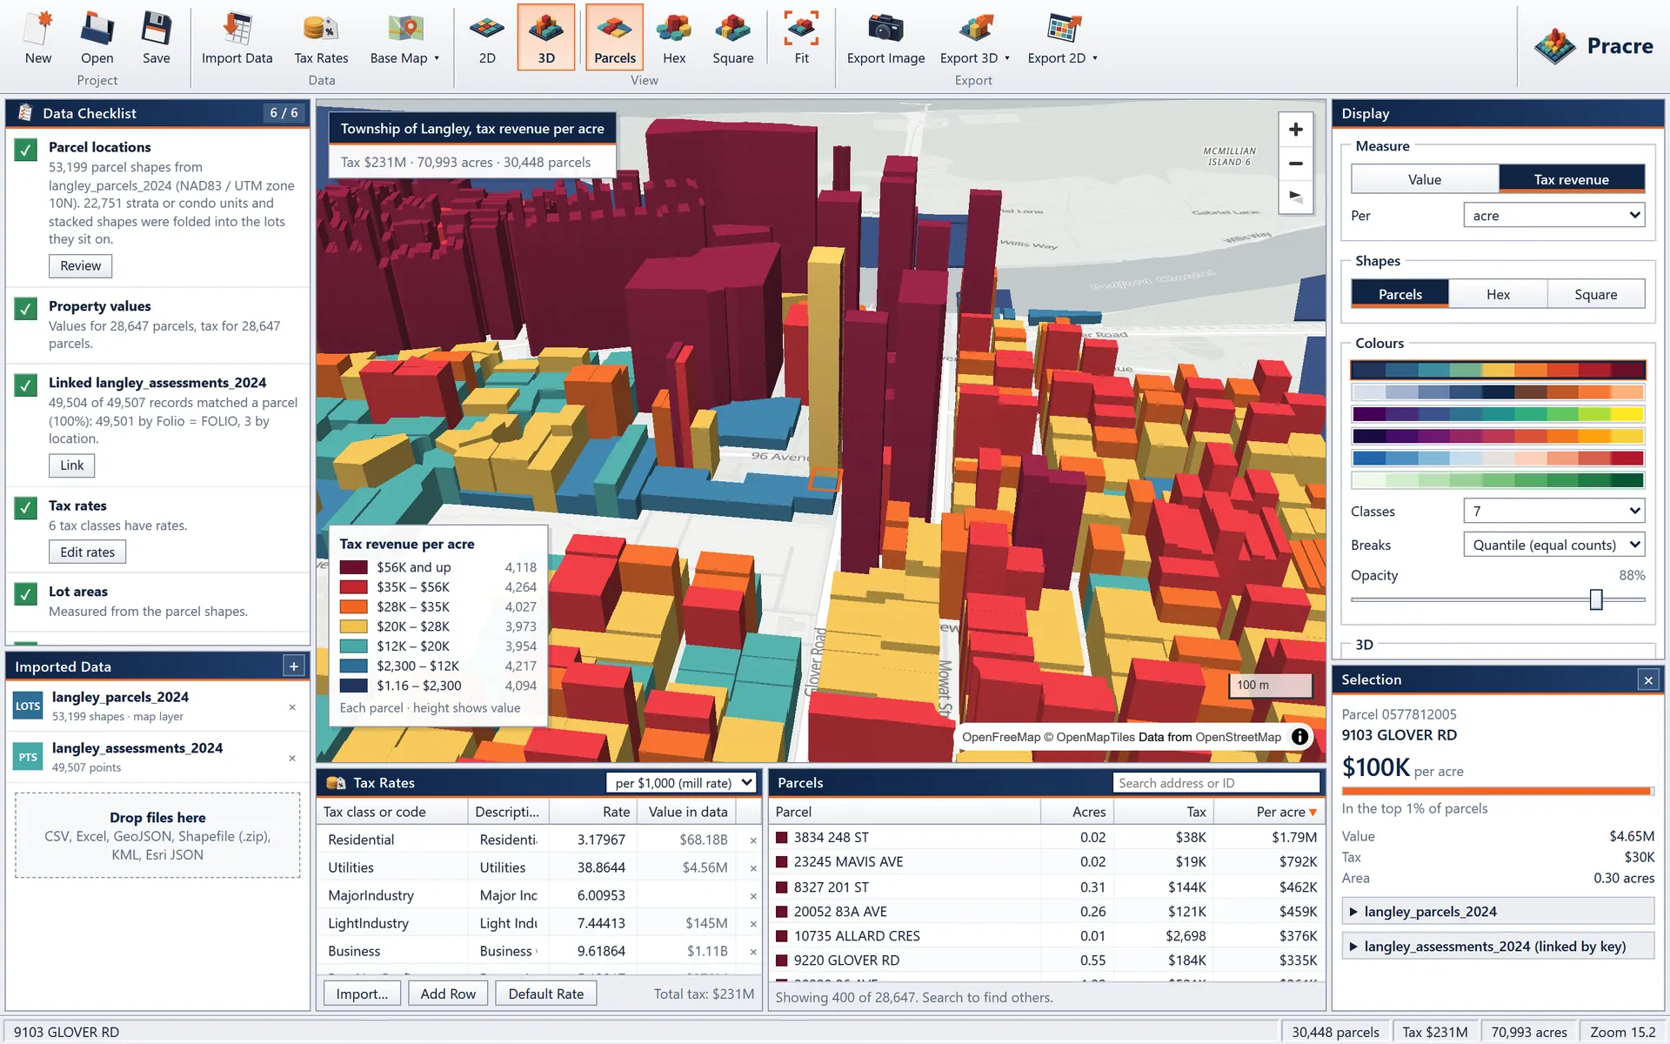Click the Review button under Parcel locations
Viewport: 1670px width, 1044px height.
pos(80,265)
